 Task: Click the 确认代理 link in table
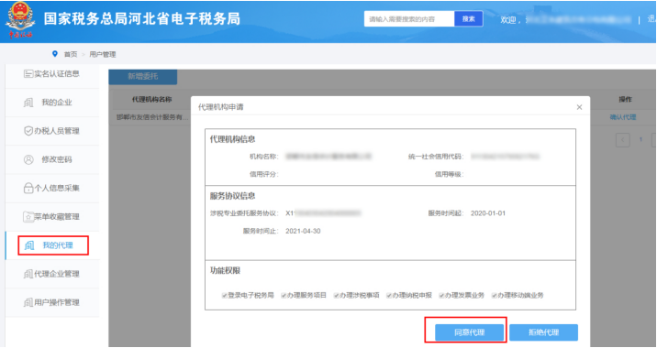click(x=623, y=117)
